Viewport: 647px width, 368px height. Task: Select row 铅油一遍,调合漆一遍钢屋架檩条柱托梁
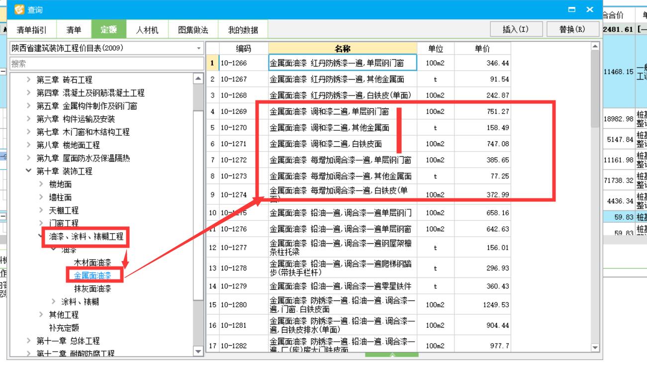click(x=343, y=247)
